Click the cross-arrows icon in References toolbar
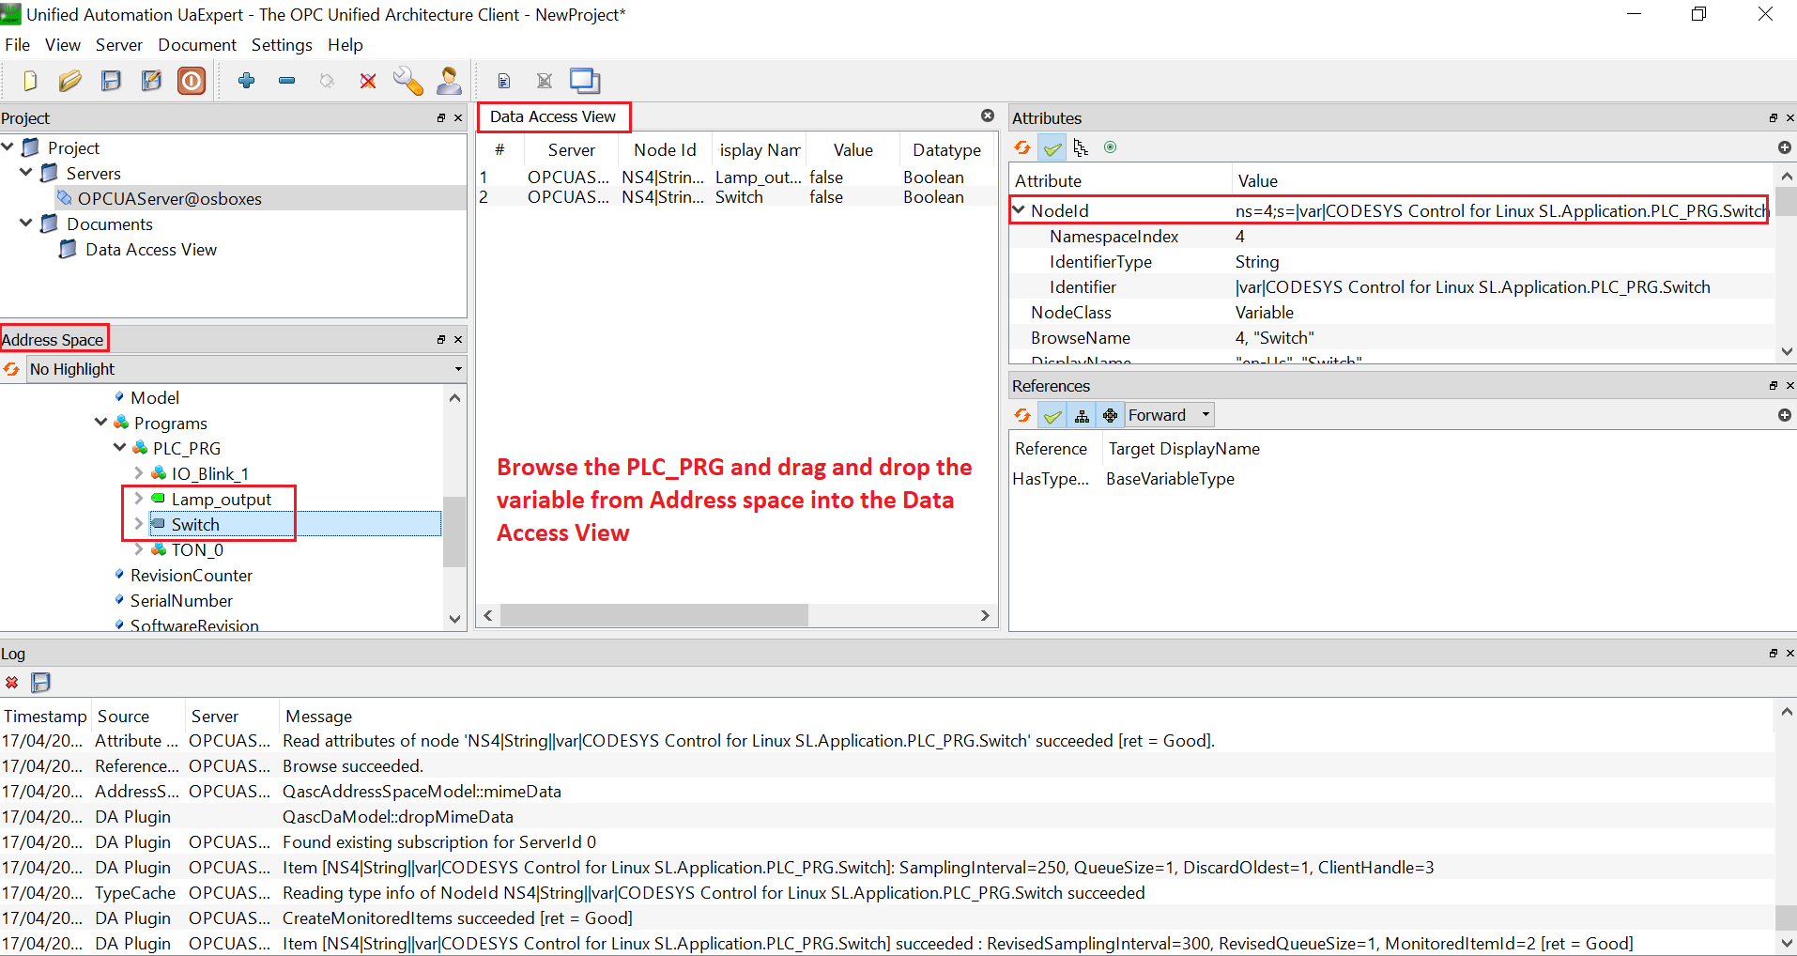 coord(1111,415)
